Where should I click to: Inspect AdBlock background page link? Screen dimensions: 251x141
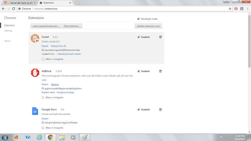65,92
